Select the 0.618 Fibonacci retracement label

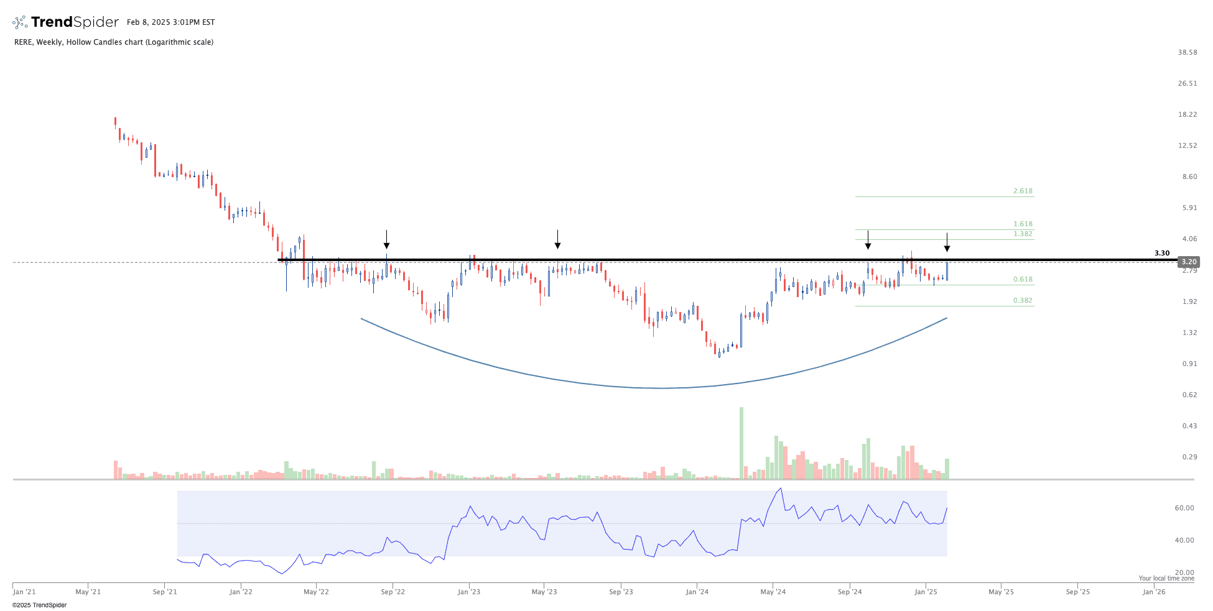[1022, 279]
